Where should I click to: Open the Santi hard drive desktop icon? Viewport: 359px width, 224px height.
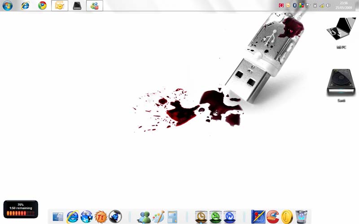click(x=341, y=85)
